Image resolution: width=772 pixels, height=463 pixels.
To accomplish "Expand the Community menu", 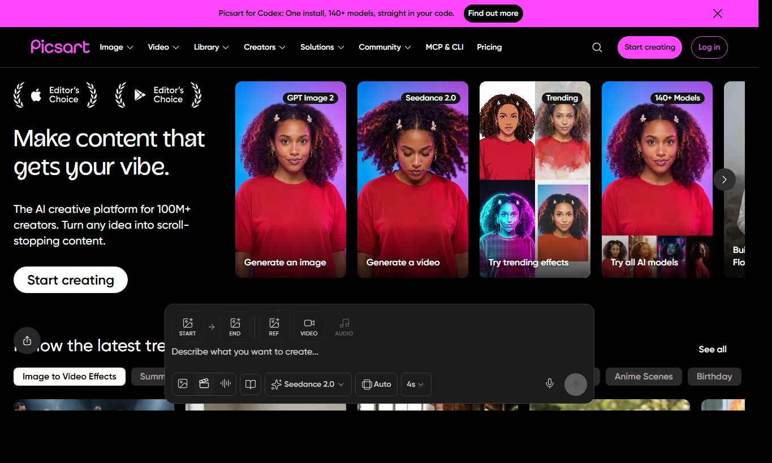I will click(385, 47).
